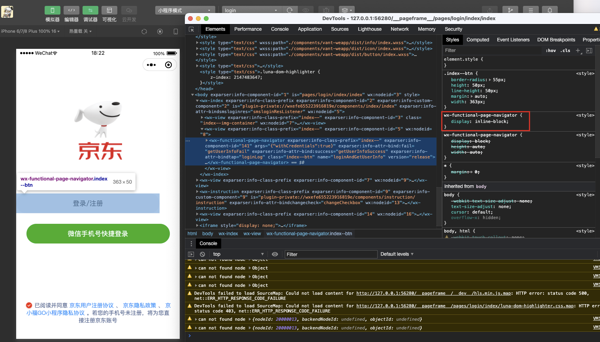Image resolution: width=600 pixels, height=342 pixels.
Task: Open the Event Listeners tab
Action: coord(513,40)
